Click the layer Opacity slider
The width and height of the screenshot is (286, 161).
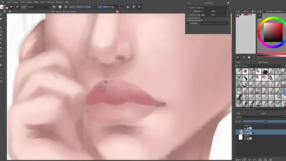click(265, 121)
